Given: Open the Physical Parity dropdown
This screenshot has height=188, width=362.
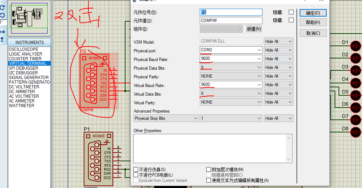Looking at the screenshot, I should click(231, 76).
